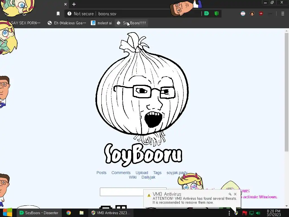The image size is (289, 217).
Task: Open the volume speaker tray icon
Action: coord(258,213)
